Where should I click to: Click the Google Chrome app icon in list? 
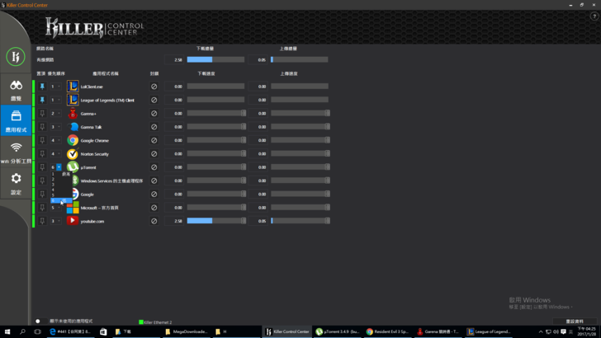point(73,140)
